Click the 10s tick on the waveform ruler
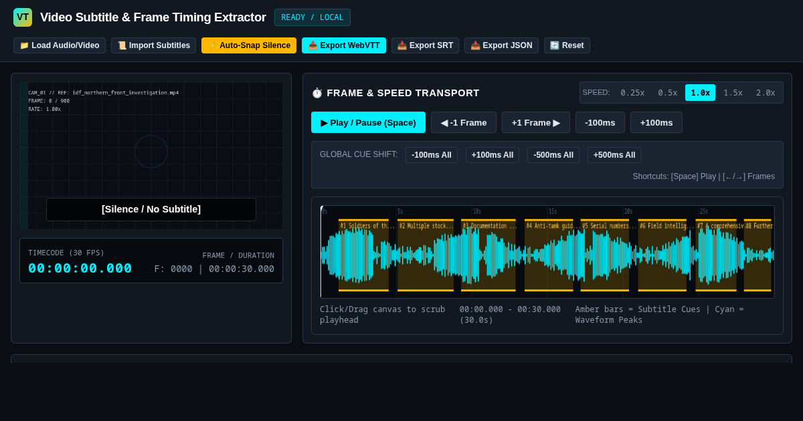803x421 pixels. click(476, 212)
